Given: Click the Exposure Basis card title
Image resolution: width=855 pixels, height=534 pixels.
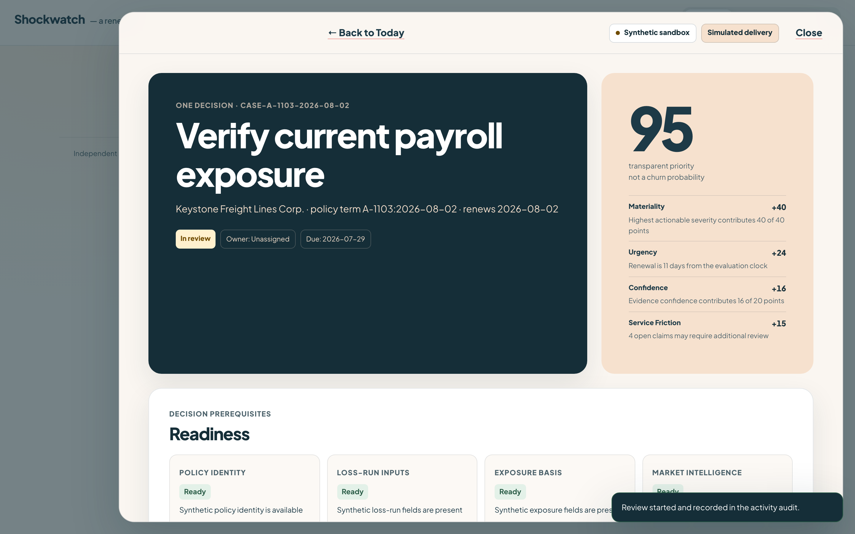Looking at the screenshot, I should pos(528,473).
